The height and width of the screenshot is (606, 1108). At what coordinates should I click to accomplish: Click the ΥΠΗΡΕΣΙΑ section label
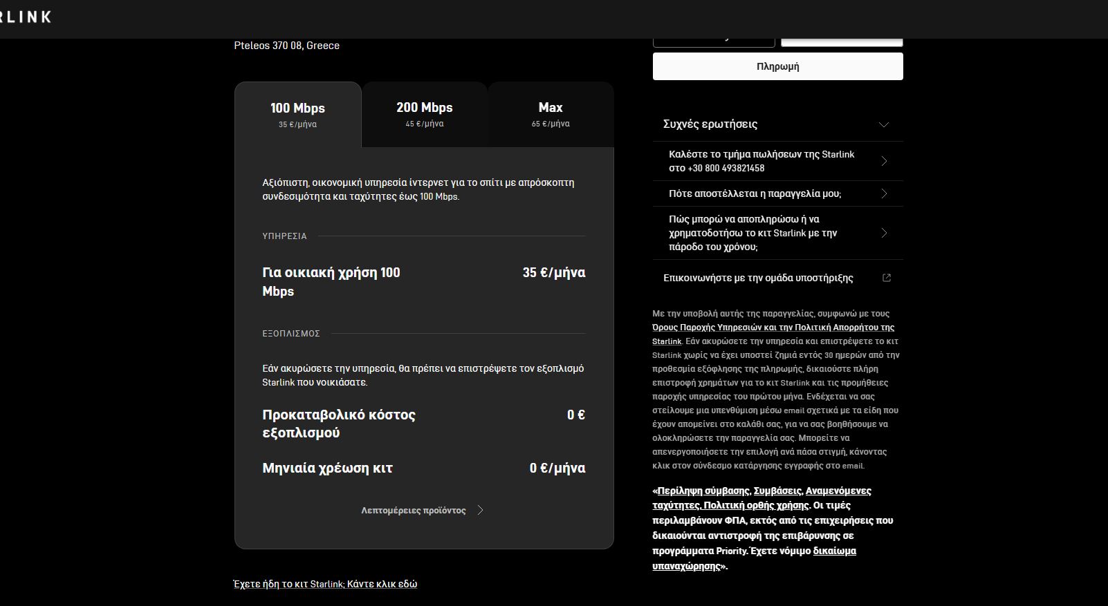coord(284,236)
